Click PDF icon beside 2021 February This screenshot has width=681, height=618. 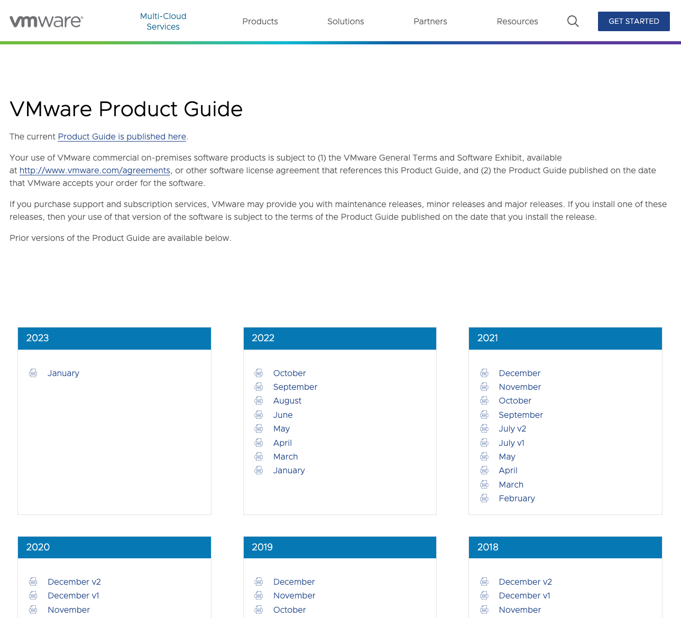(x=484, y=498)
